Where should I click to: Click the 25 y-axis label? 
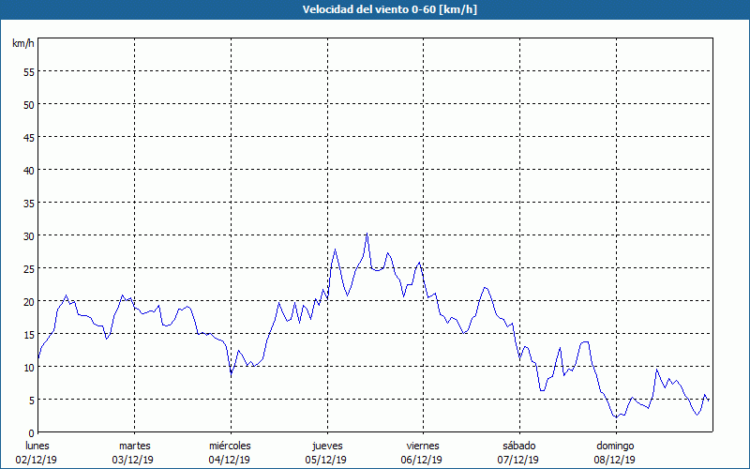click(29, 269)
